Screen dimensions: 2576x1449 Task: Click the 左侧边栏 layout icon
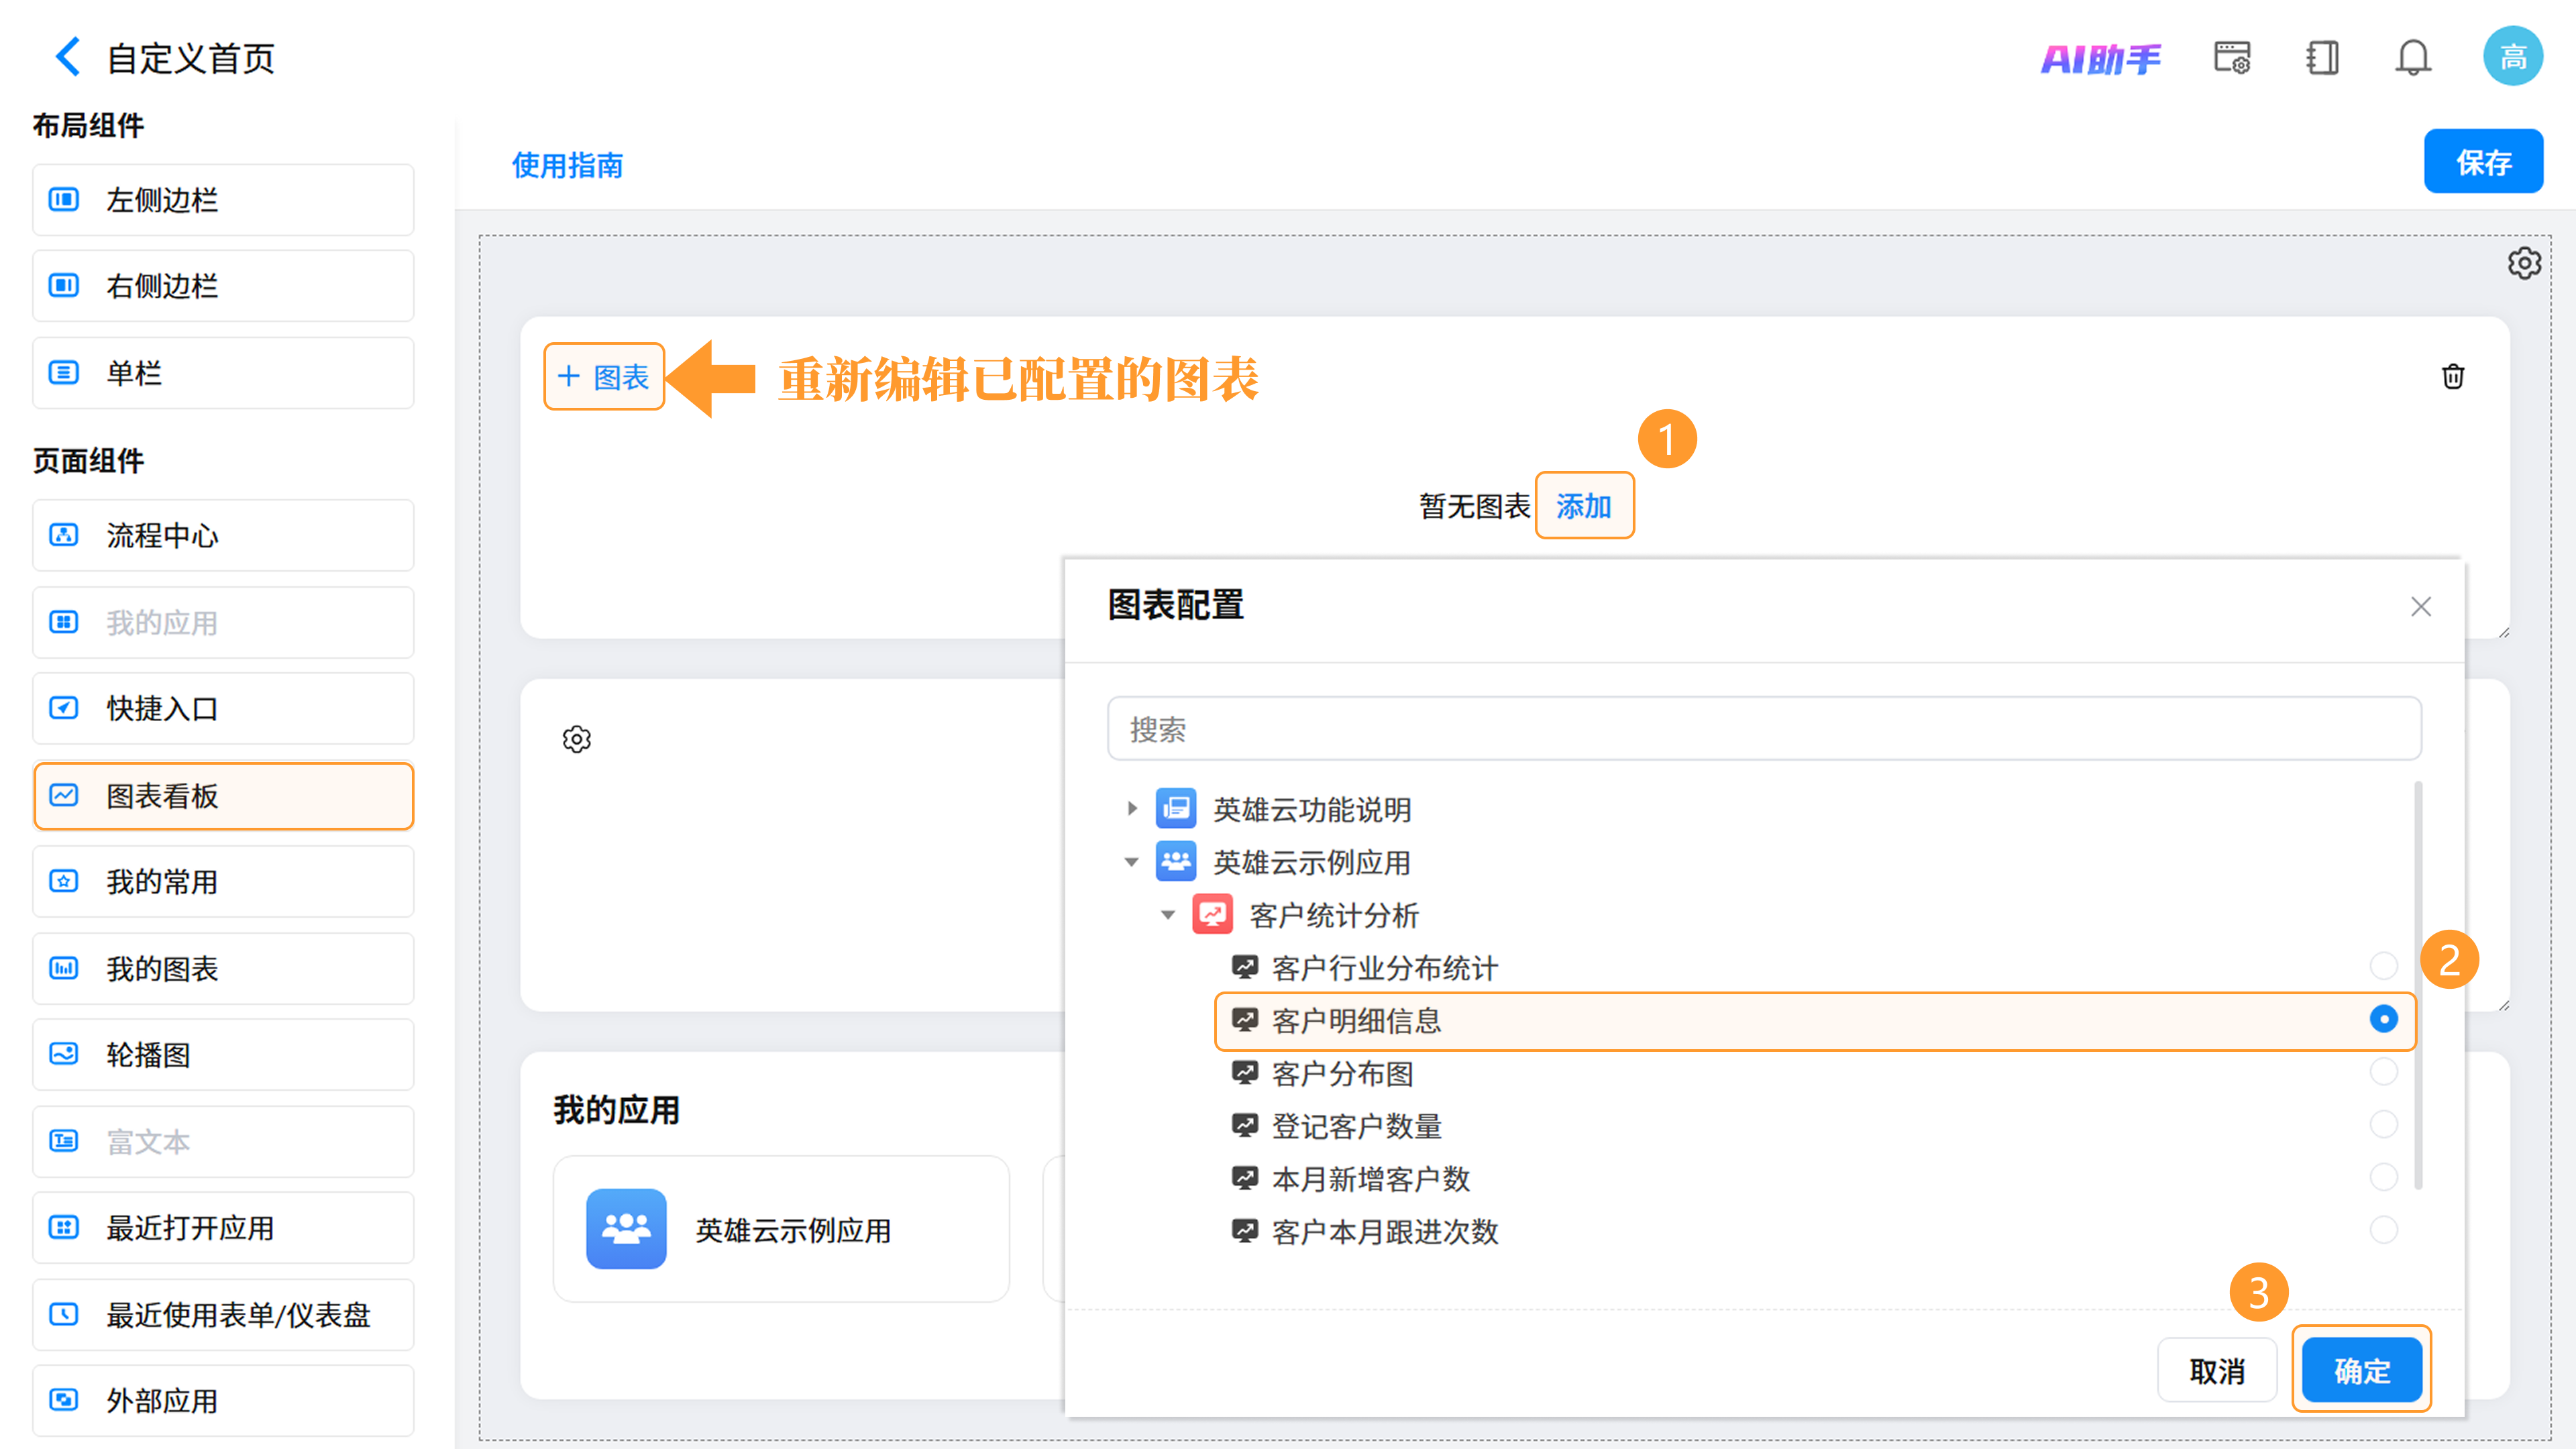[64, 200]
